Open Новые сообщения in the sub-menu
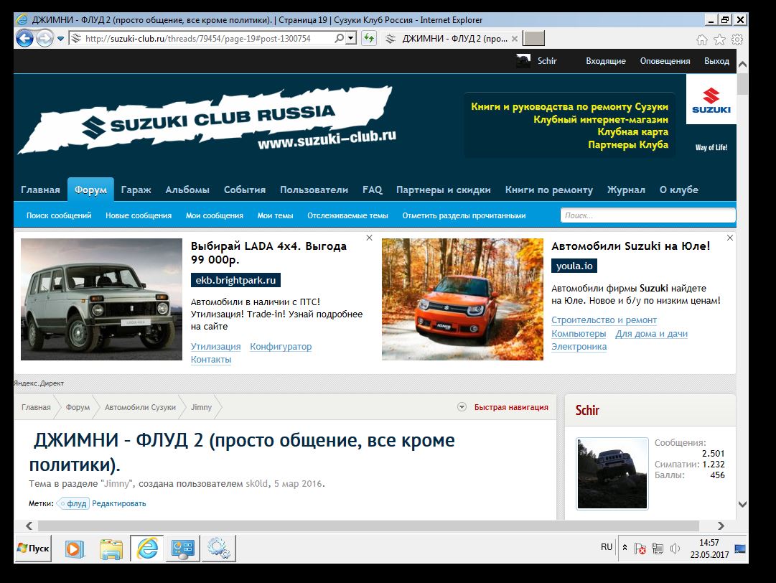 click(x=139, y=216)
